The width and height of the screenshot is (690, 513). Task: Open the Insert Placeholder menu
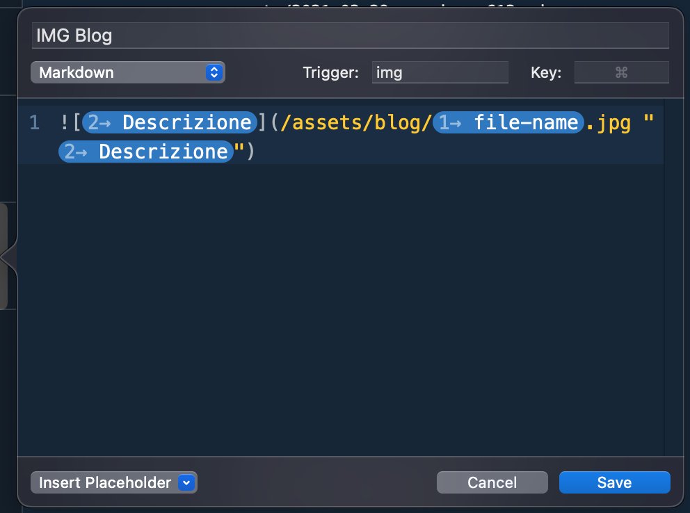coord(114,482)
